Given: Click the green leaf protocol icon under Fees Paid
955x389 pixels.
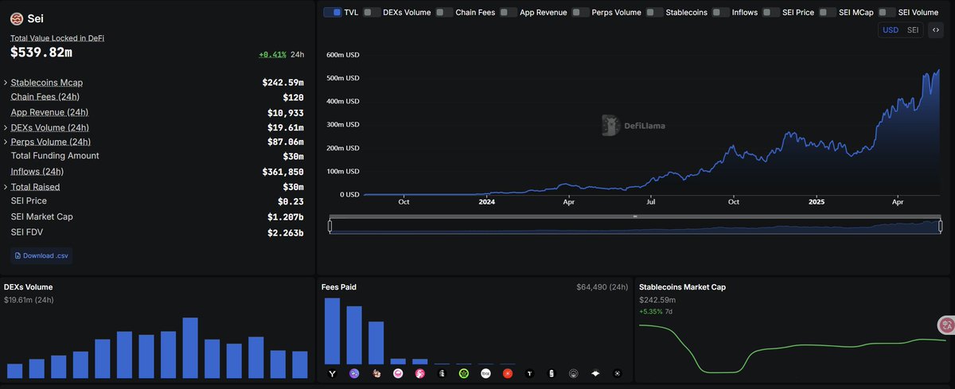Looking at the screenshot, I should pyautogui.click(x=464, y=373).
